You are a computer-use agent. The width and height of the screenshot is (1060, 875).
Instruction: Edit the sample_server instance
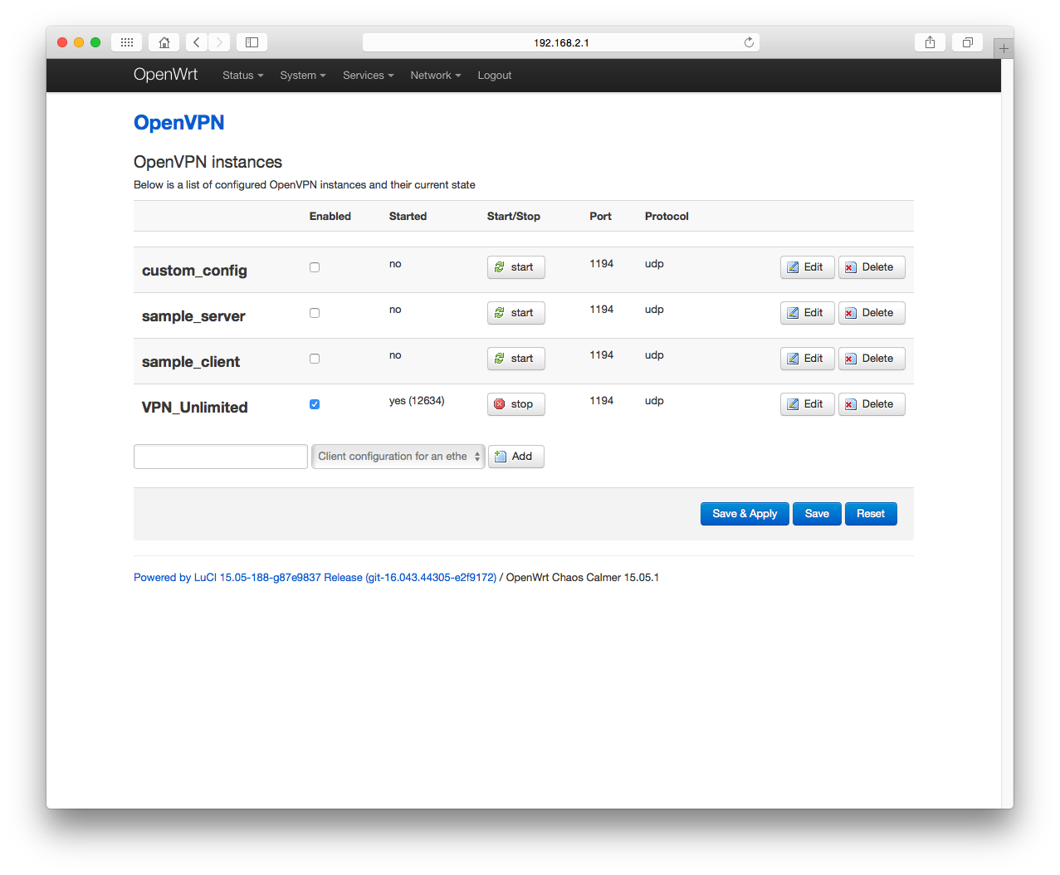coord(807,313)
